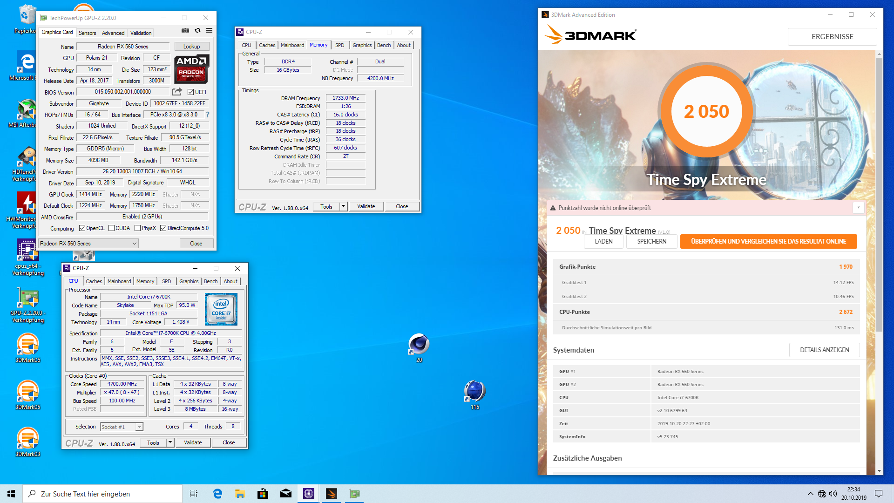The height and width of the screenshot is (503, 894).
Task: Open the notification center icon
Action: click(879, 494)
